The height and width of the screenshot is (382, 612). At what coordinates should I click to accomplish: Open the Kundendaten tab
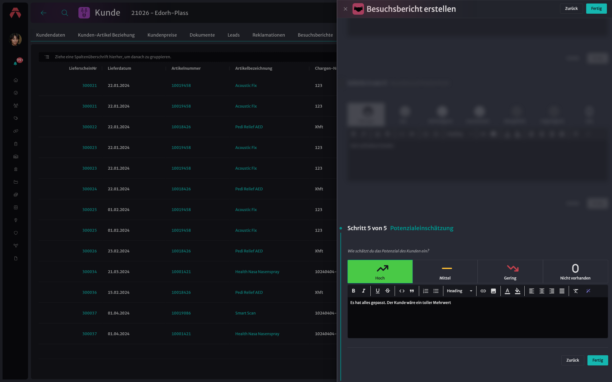click(50, 35)
